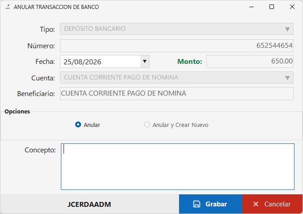Viewport: 303px width, 214px height.
Task: Click the Beneficiario label
Action: tap(36, 93)
